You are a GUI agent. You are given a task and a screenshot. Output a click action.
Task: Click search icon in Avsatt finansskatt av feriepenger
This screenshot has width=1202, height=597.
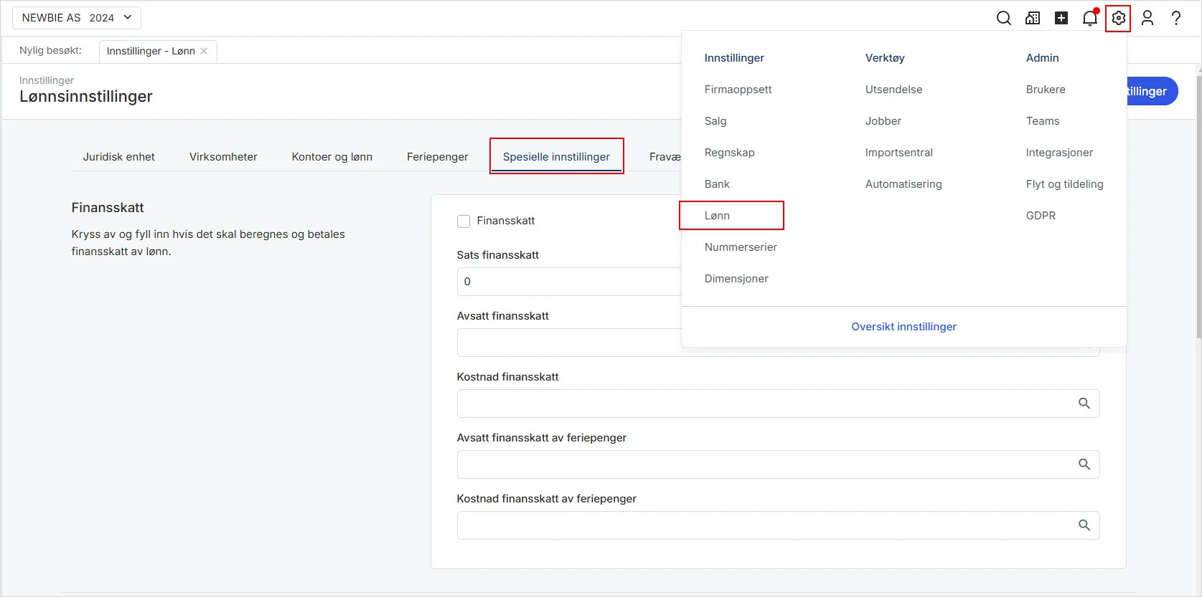(1084, 464)
